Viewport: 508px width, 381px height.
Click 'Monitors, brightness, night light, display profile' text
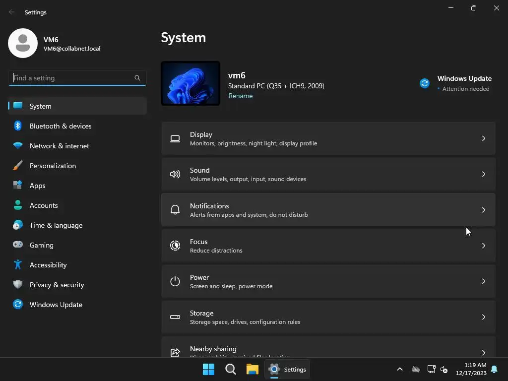pyautogui.click(x=254, y=143)
